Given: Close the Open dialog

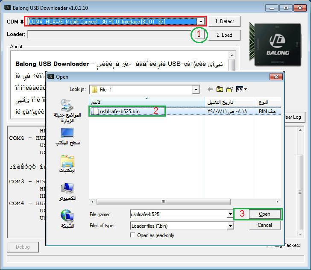Looking at the screenshot, I should [276, 76].
